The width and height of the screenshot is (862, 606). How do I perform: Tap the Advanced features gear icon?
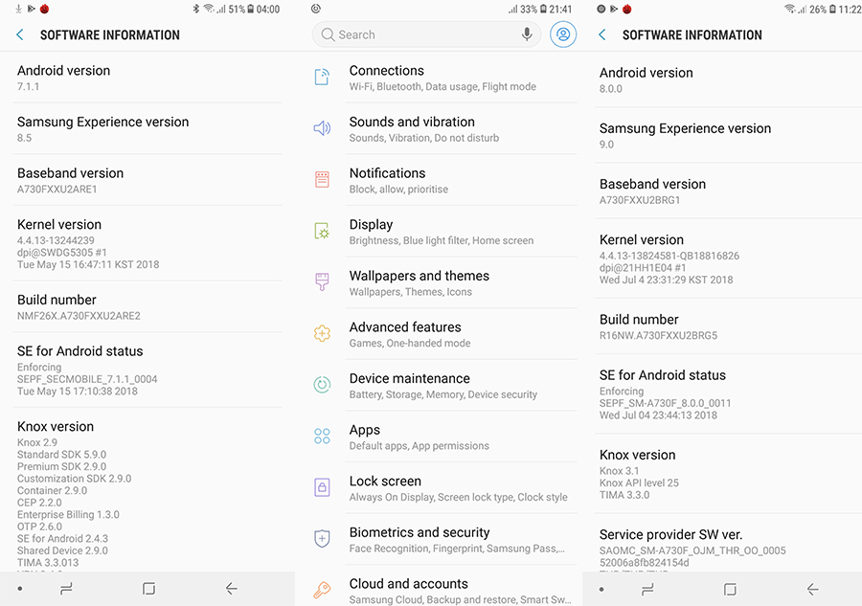coord(323,334)
